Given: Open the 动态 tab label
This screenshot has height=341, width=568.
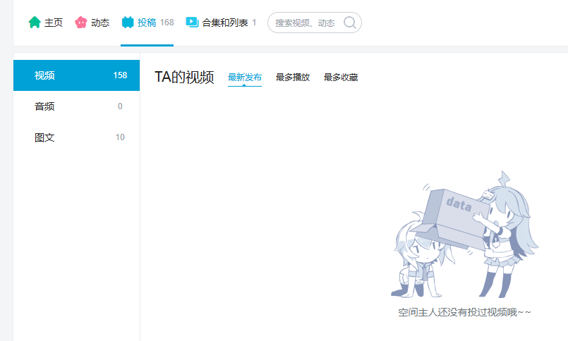Looking at the screenshot, I should 100,23.
